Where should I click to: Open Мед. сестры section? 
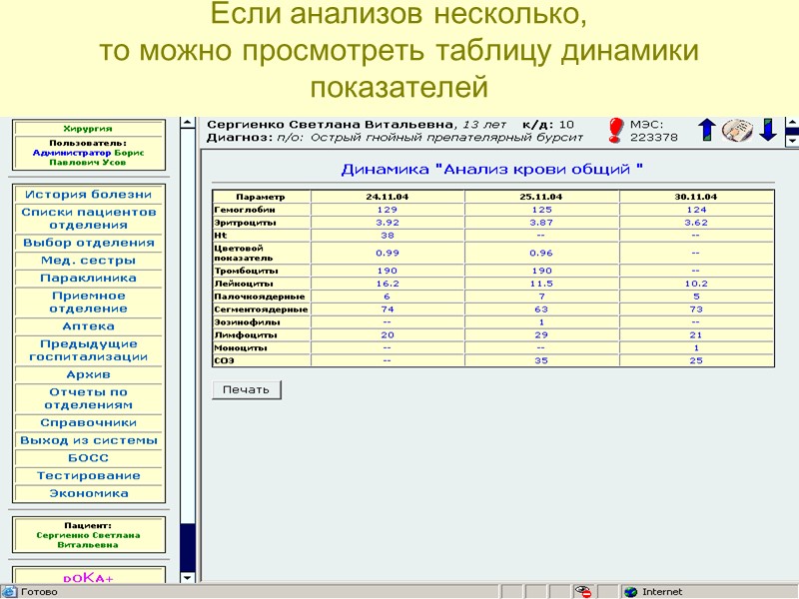(88, 261)
